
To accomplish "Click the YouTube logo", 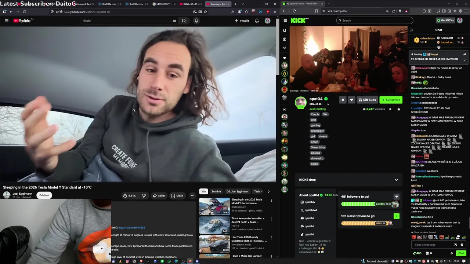I will pyautogui.click(x=22, y=21).
